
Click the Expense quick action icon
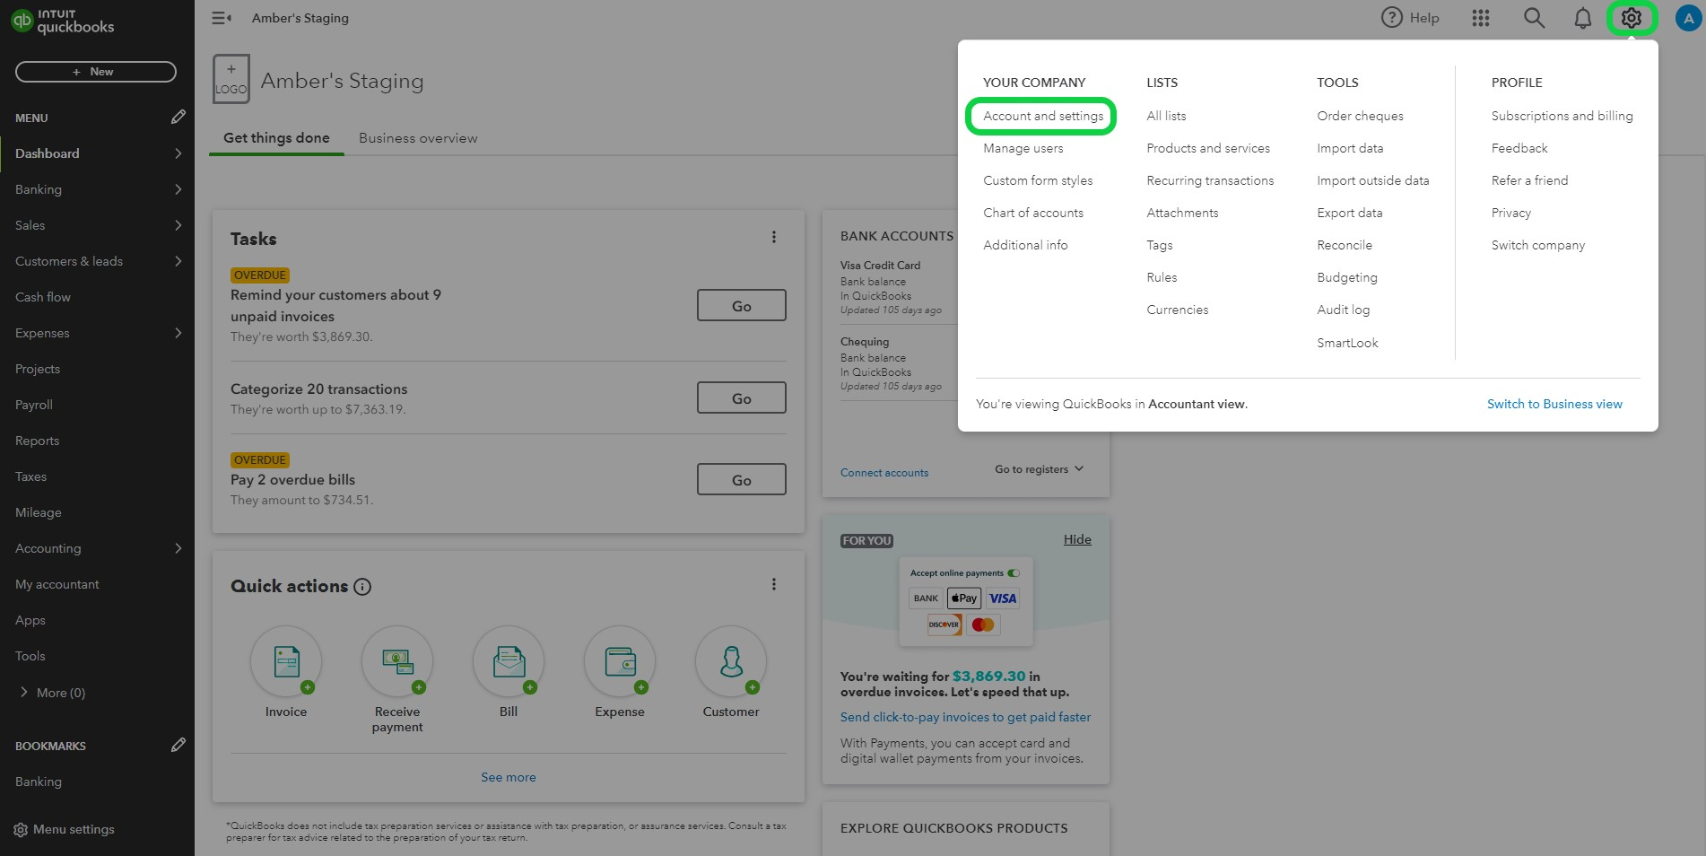[x=620, y=662]
